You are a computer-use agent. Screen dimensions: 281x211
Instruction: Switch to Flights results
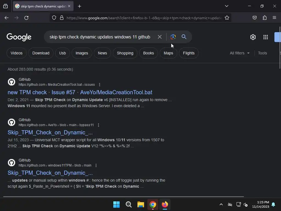point(189,53)
